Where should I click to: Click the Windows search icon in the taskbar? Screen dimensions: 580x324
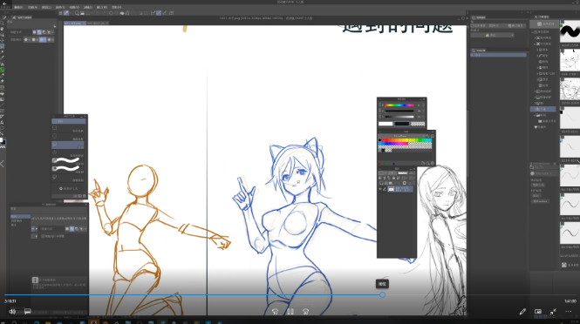14,322
